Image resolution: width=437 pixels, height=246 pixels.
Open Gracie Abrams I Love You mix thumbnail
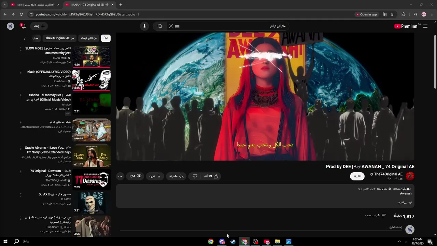click(x=91, y=155)
